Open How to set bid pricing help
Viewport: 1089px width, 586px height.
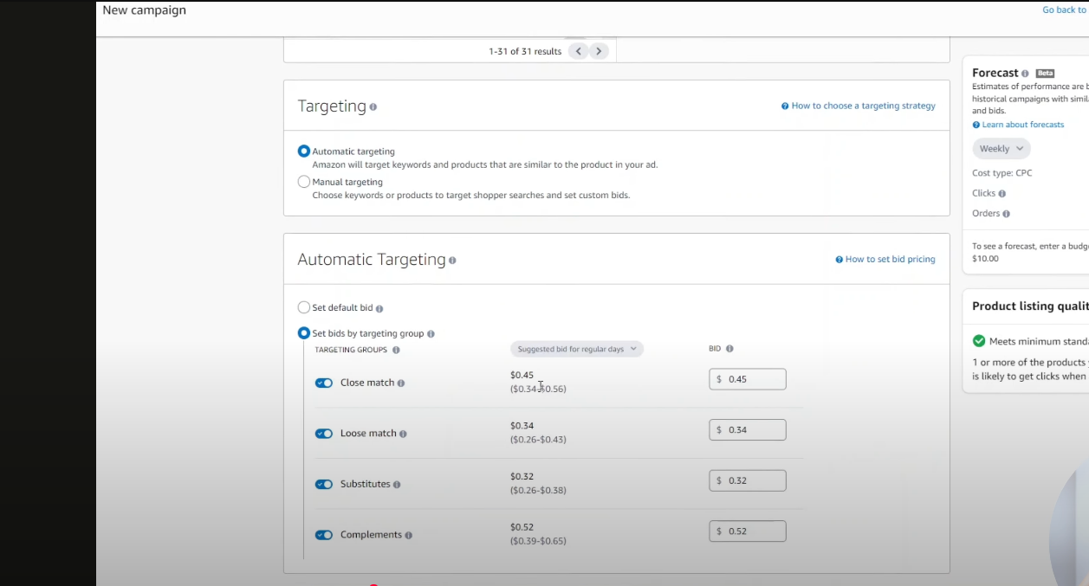click(885, 259)
